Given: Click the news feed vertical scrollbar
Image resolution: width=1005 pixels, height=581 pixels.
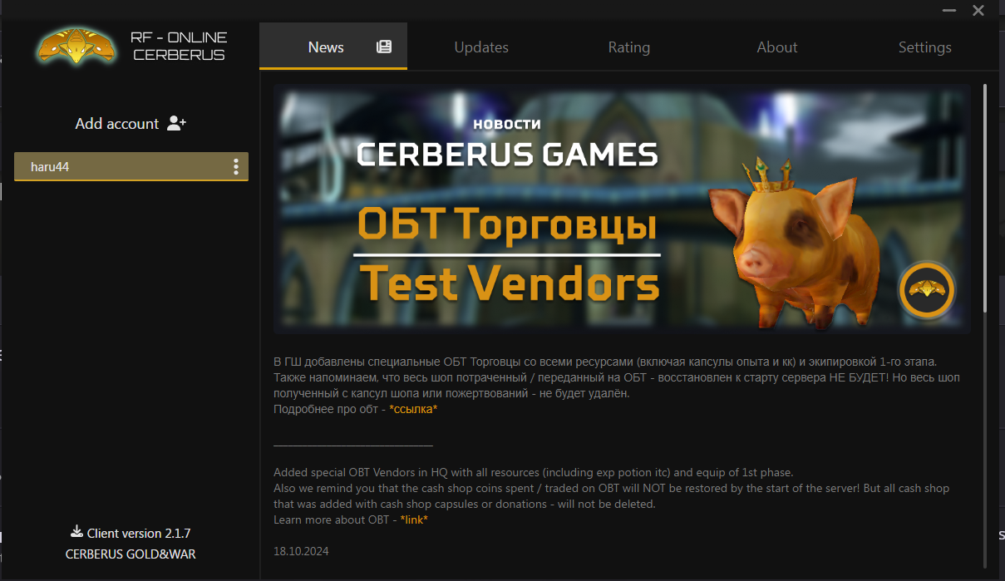Looking at the screenshot, I should click(986, 198).
